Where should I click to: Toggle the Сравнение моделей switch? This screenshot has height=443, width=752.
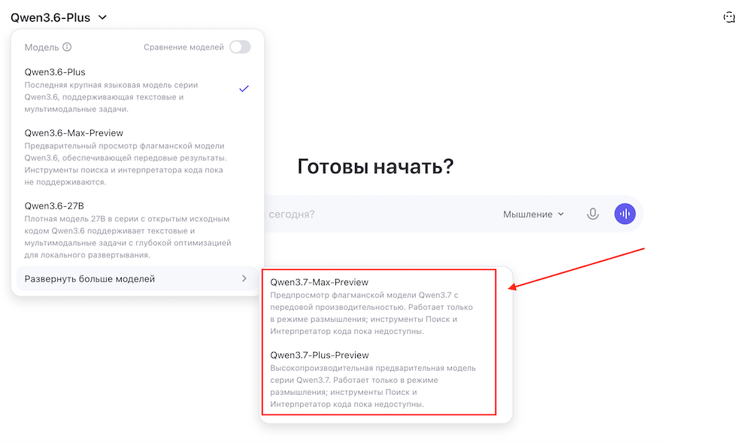point(240,47)
